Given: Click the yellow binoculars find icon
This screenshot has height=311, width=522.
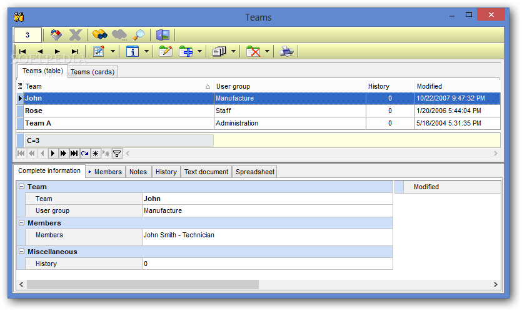Looking at the screenshot, I should (x=99, y=34).
